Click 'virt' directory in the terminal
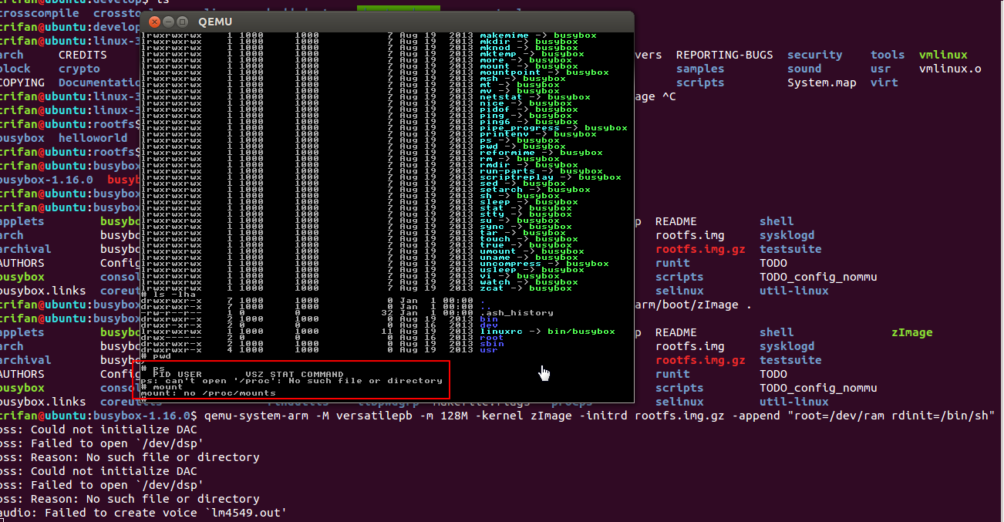Image resolution: width=1004 pixels, height=522 pixels. pos(884,83)
